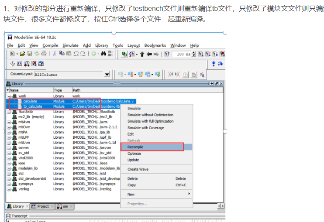Sort by the Type column header
This screenshot has height=222, width=324.
point(62,90)
